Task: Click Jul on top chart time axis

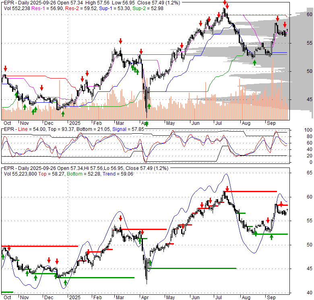Action: click(218, 123)
